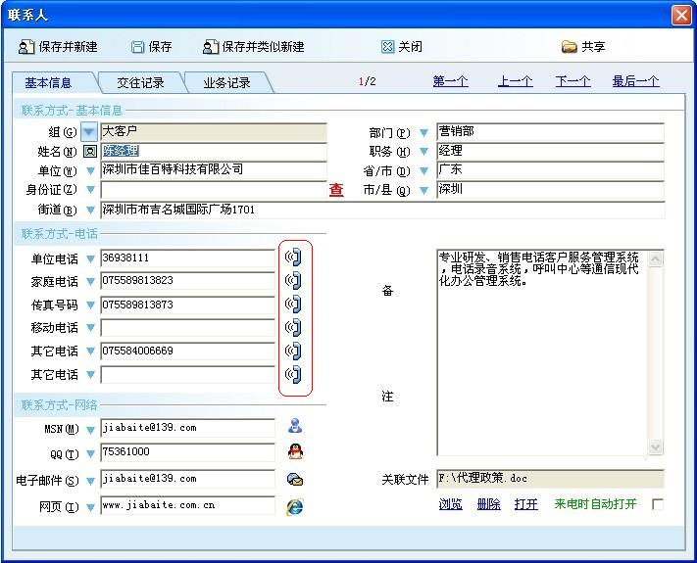Open the 职务 dropdown arrow
The image size is (697, 563).
[x=424, y=152]
